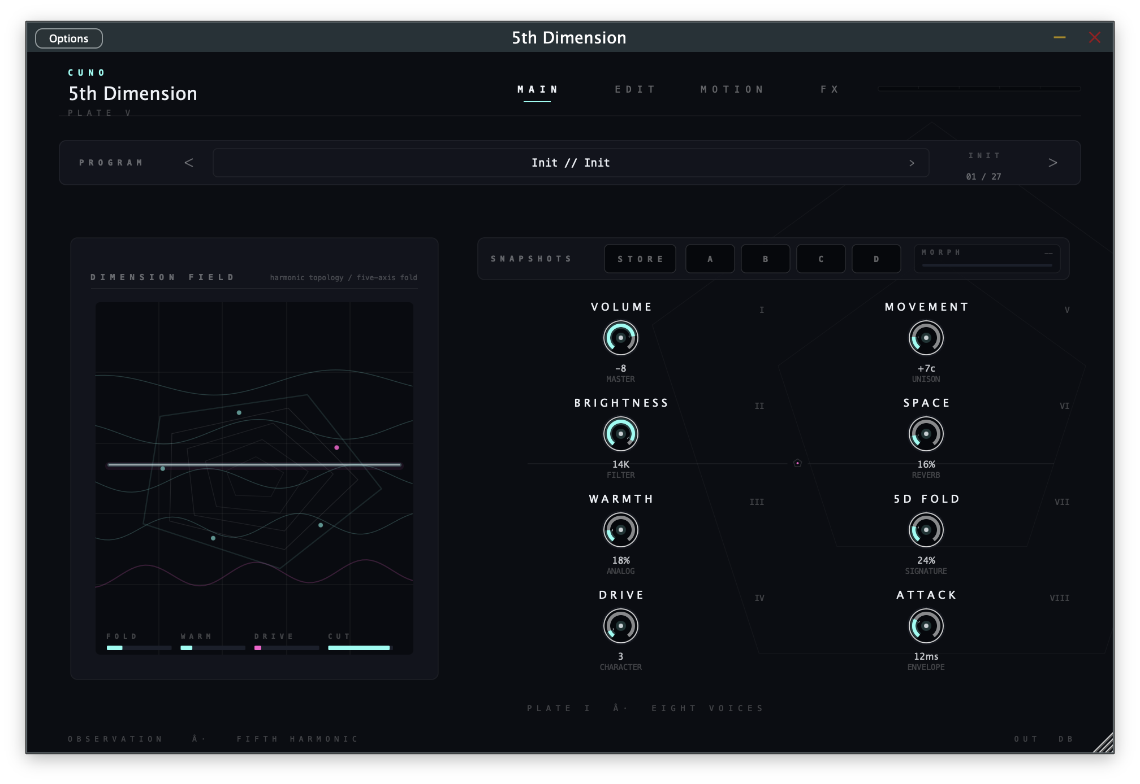Click the BRIGHTNESS filter knob
Screen dimensions: 1140x784
click(x=620, y=433)
